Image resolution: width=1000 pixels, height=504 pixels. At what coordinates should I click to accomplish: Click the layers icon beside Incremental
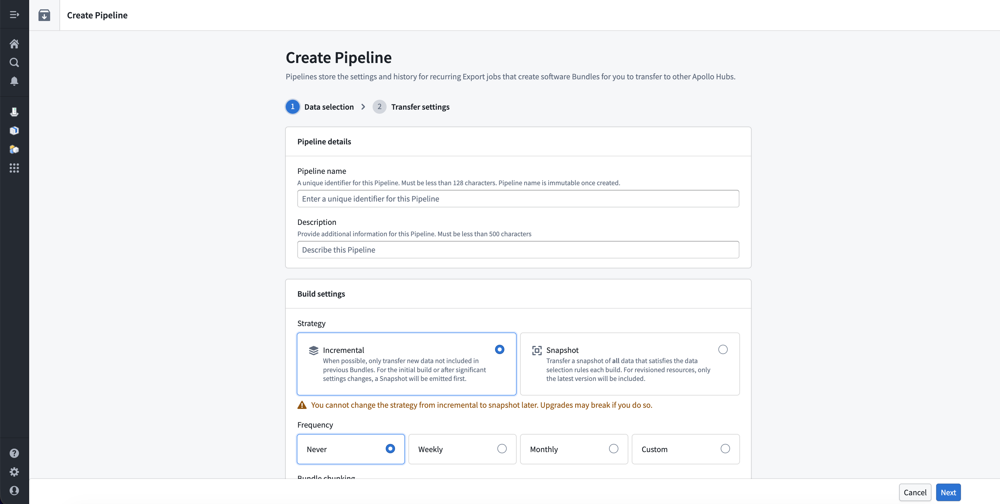point(314,351)
